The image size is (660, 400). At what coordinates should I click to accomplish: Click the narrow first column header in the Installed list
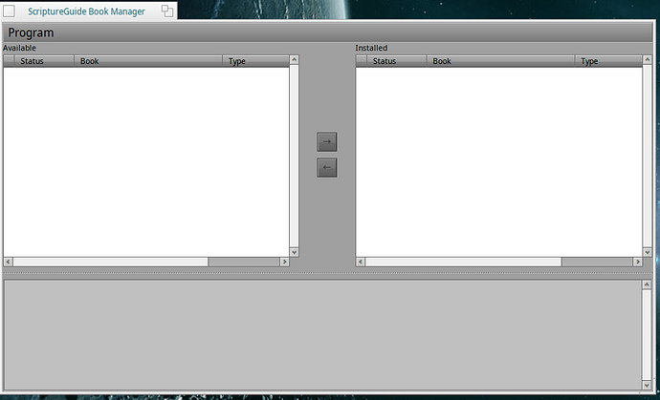362,61
